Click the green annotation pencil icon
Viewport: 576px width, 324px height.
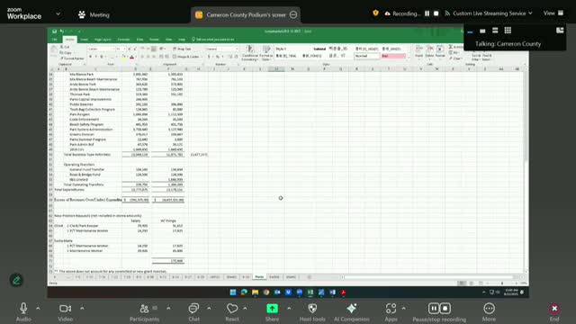coord(16,280)
